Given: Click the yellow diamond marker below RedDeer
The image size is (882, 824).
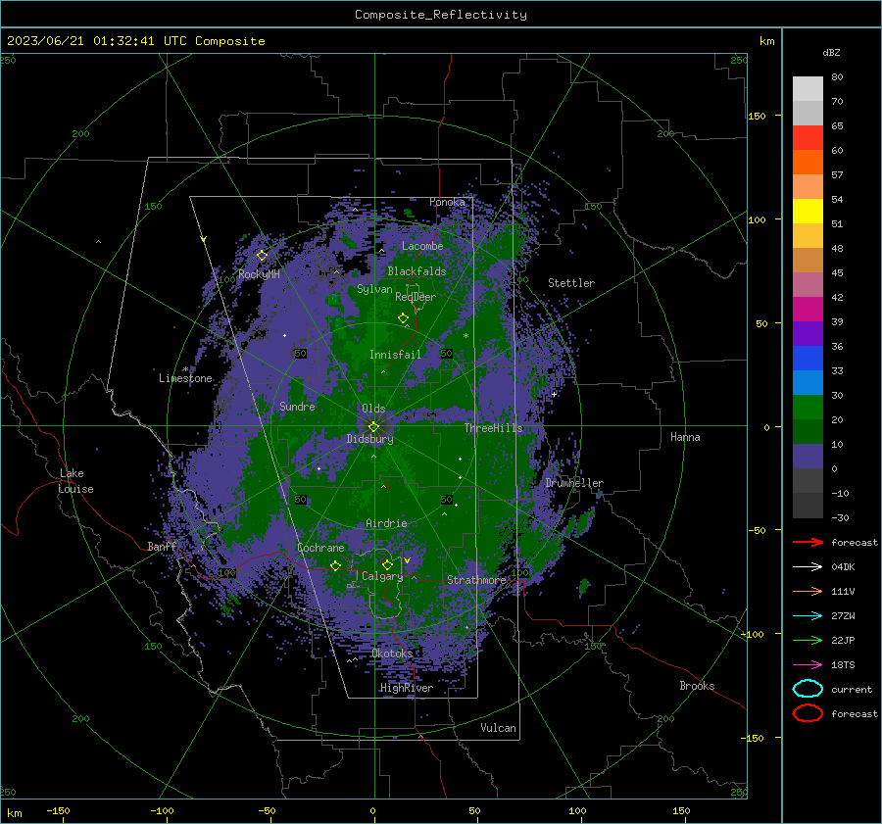Looking at the screenshot, I should tap(403, 318).
